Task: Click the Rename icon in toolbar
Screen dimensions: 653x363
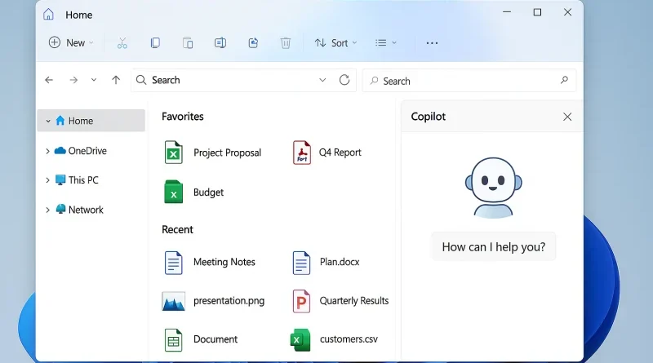Action: pos(220,43)
